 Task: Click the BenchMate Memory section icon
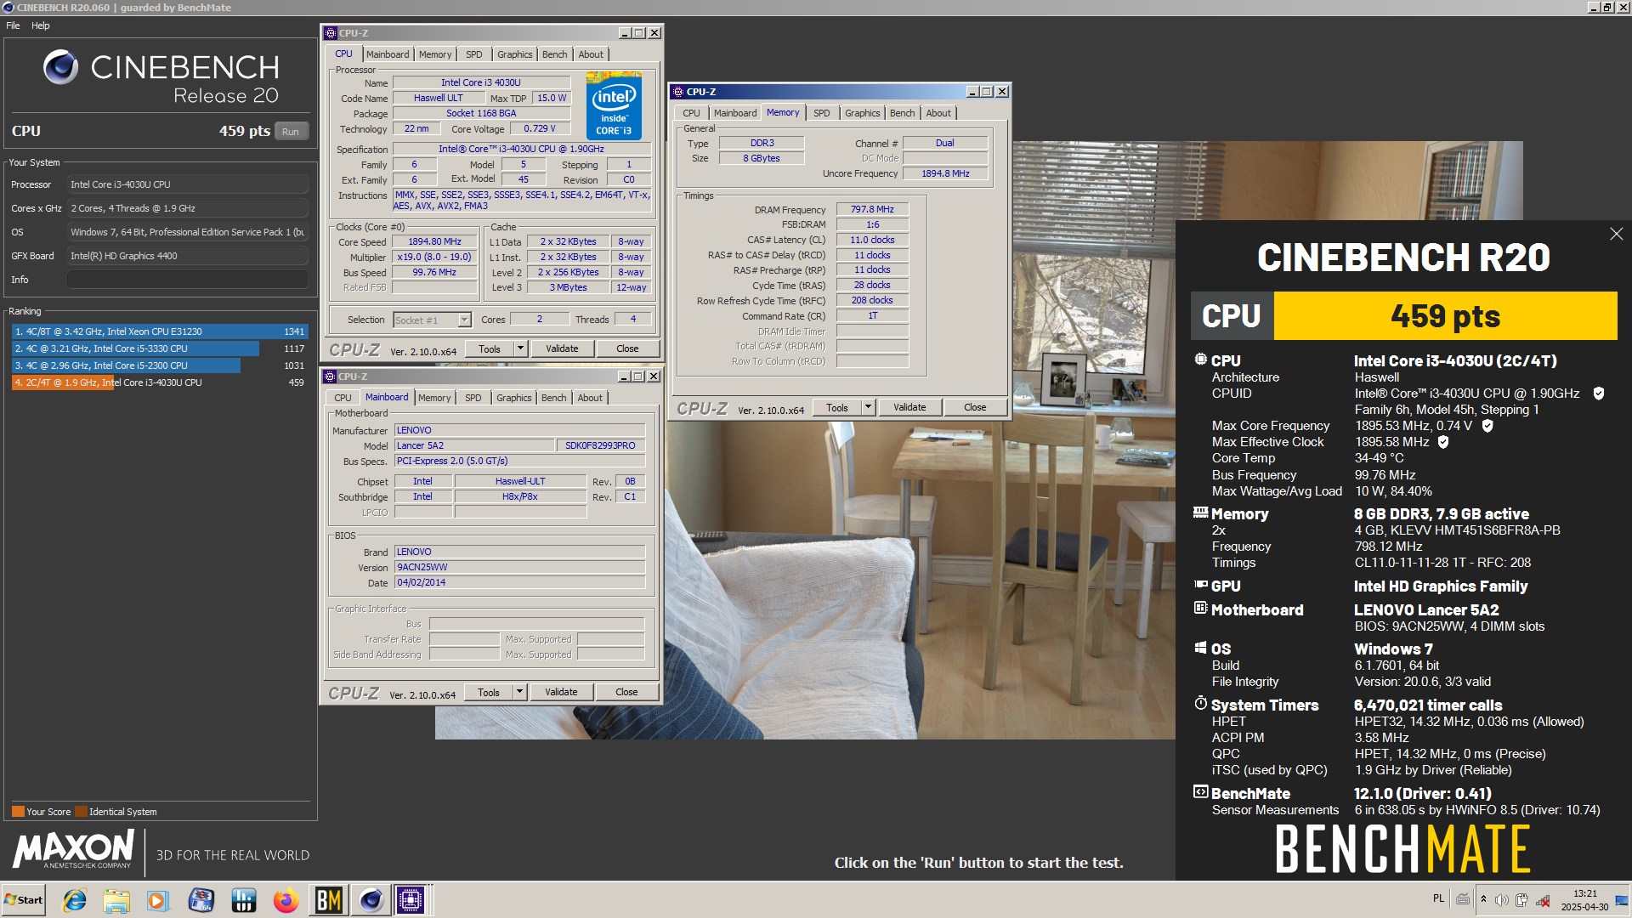1200,513
